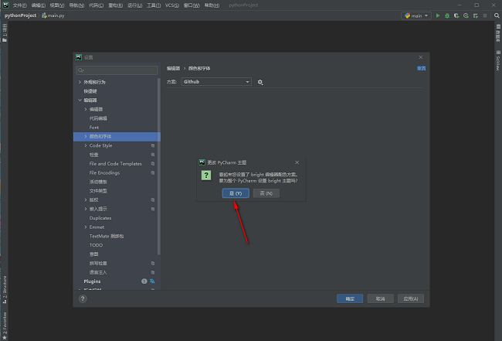The image size is (502, 341).
Task: Select File Encodings settings item
Action: point(105,172)
